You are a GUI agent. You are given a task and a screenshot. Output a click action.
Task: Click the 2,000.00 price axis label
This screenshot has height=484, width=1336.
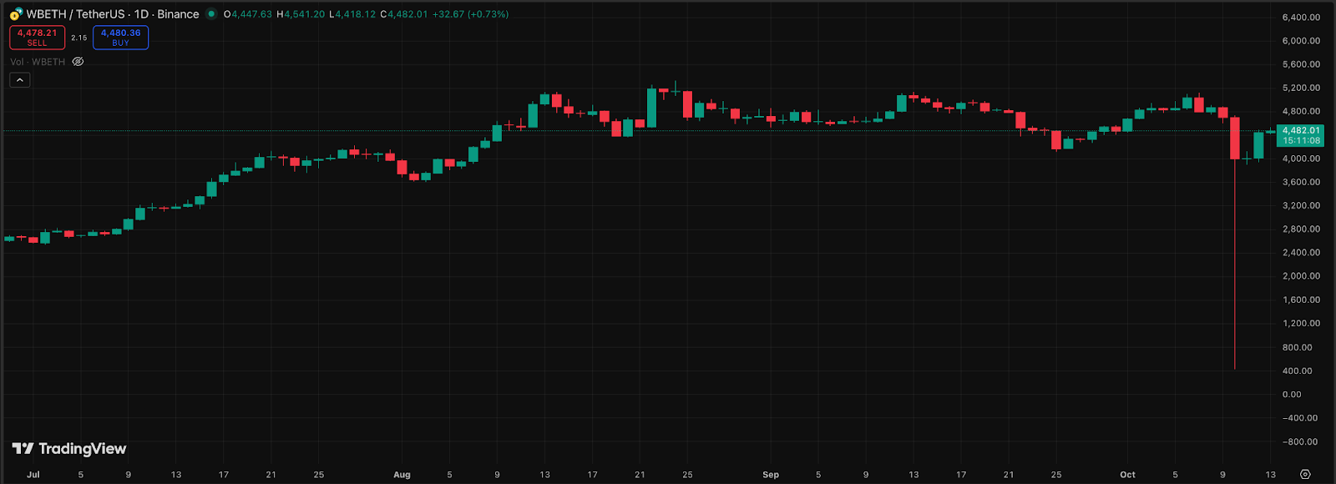1301,276
